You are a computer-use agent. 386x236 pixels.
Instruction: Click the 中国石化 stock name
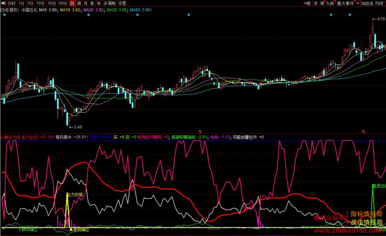coord(30,10)
